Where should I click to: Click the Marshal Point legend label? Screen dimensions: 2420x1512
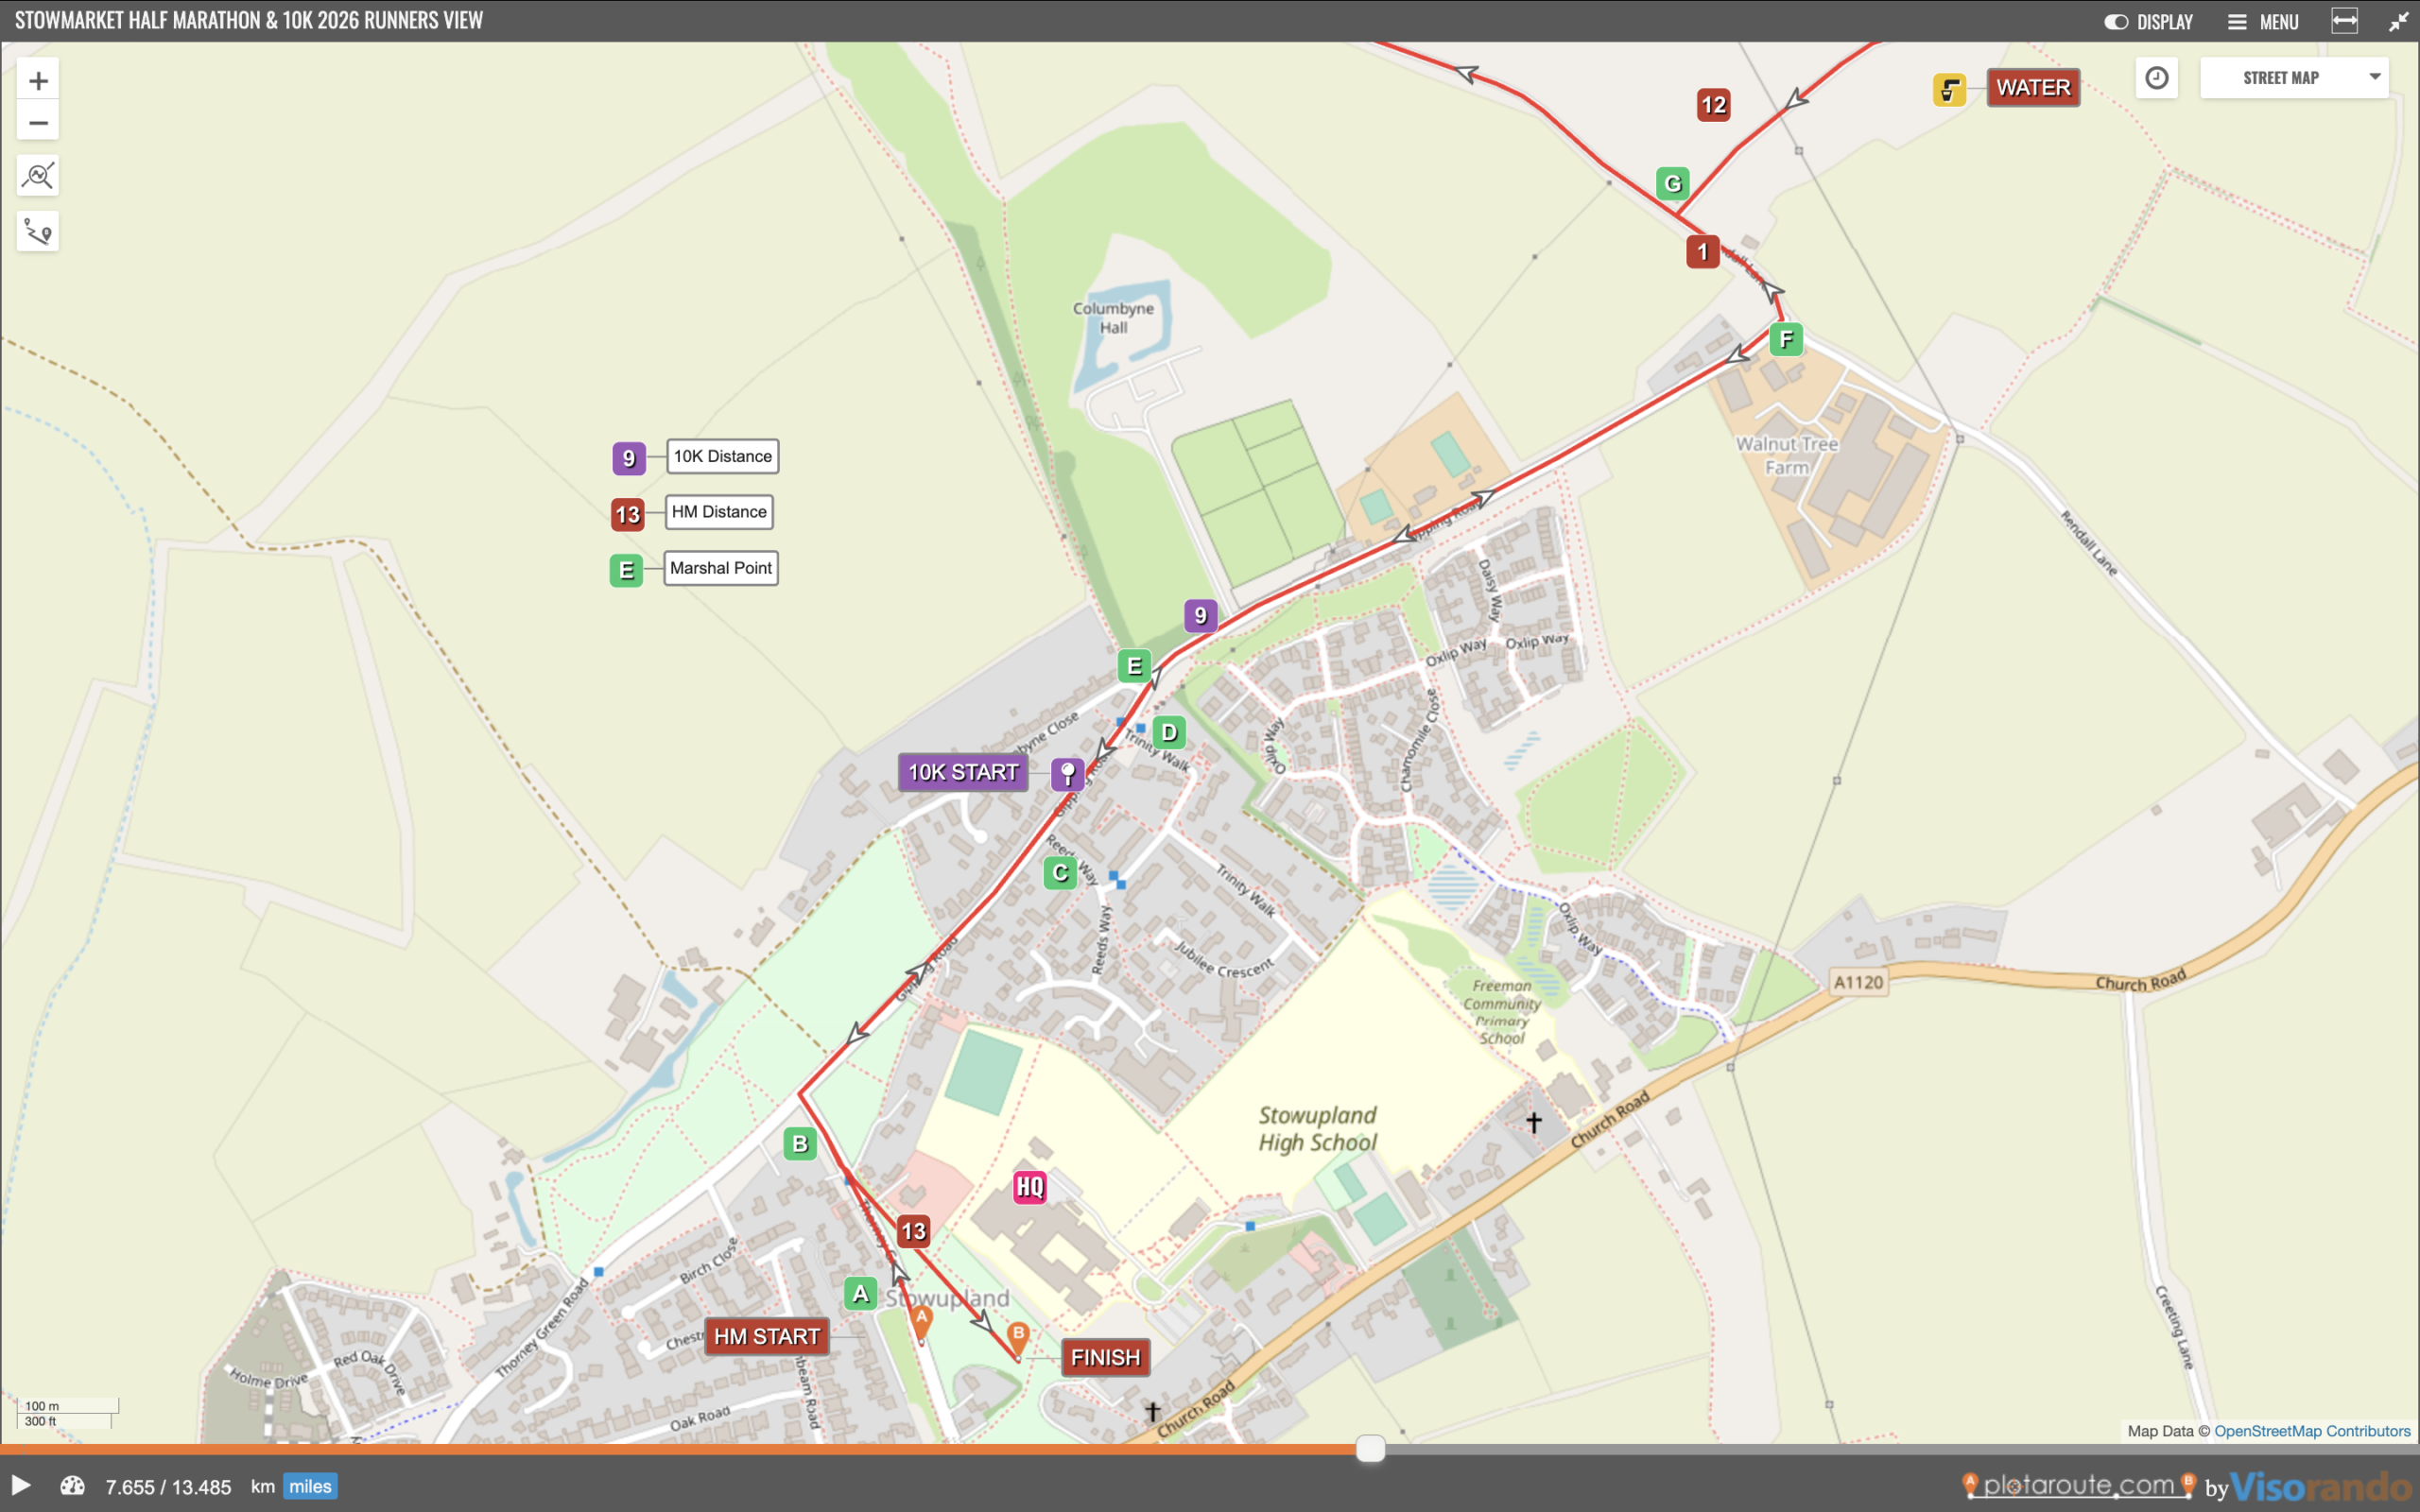point(721,568)
